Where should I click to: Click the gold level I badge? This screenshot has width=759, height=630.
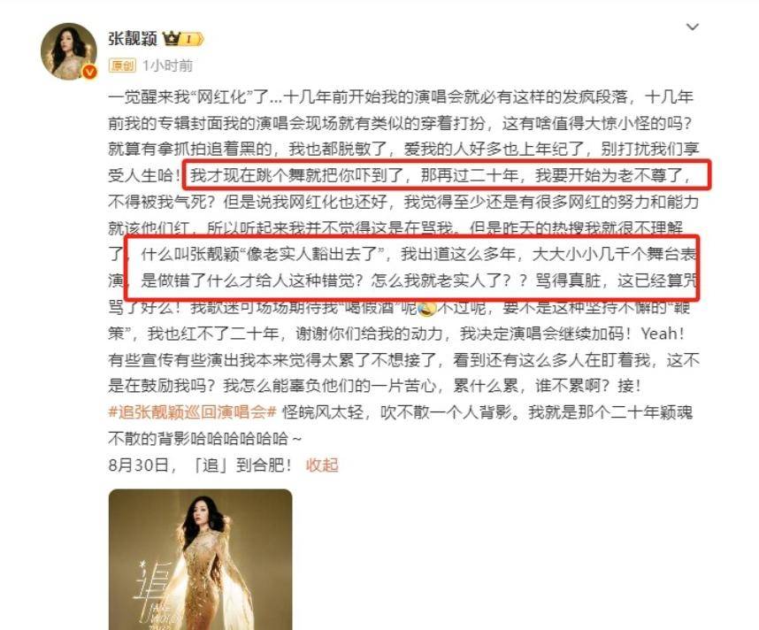pos(192,39)
